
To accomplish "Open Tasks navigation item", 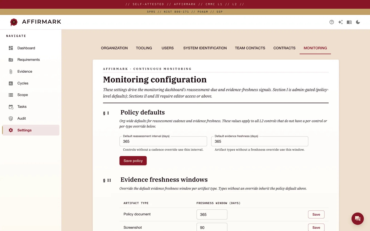I will pos(22,107).
